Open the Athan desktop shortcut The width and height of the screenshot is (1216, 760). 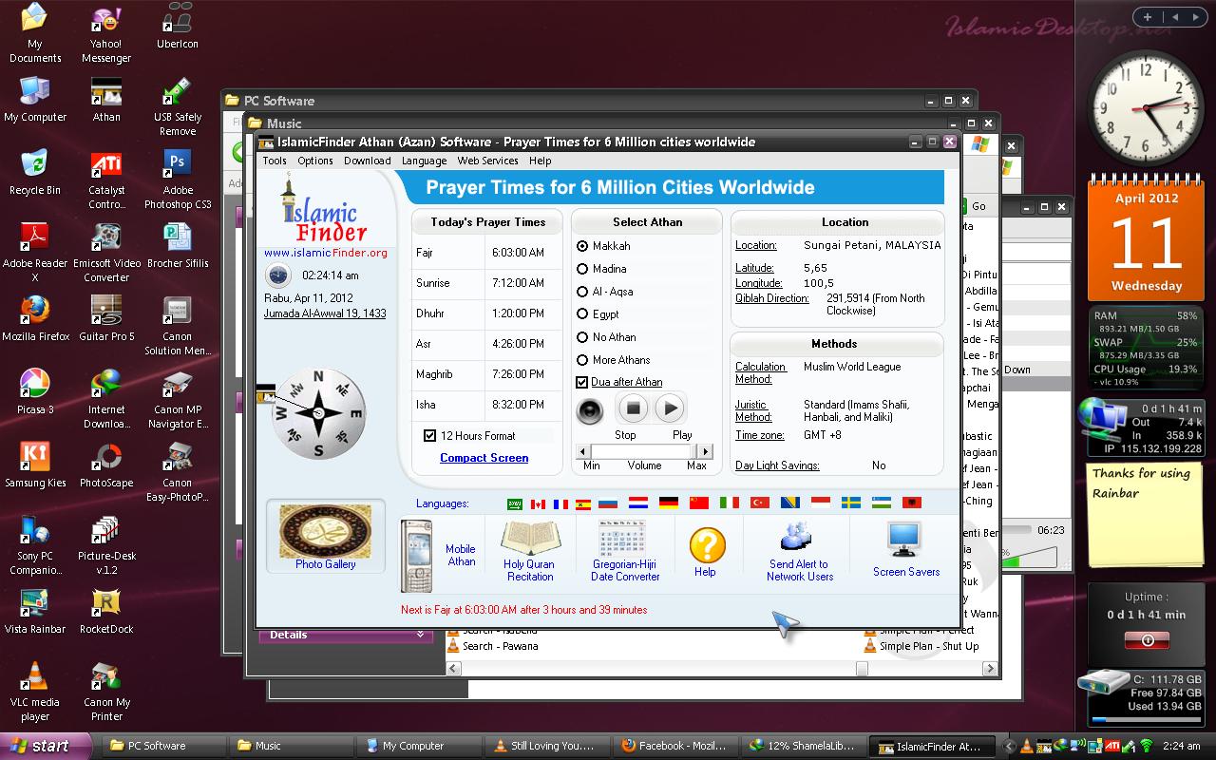click(x=106, y=100)
